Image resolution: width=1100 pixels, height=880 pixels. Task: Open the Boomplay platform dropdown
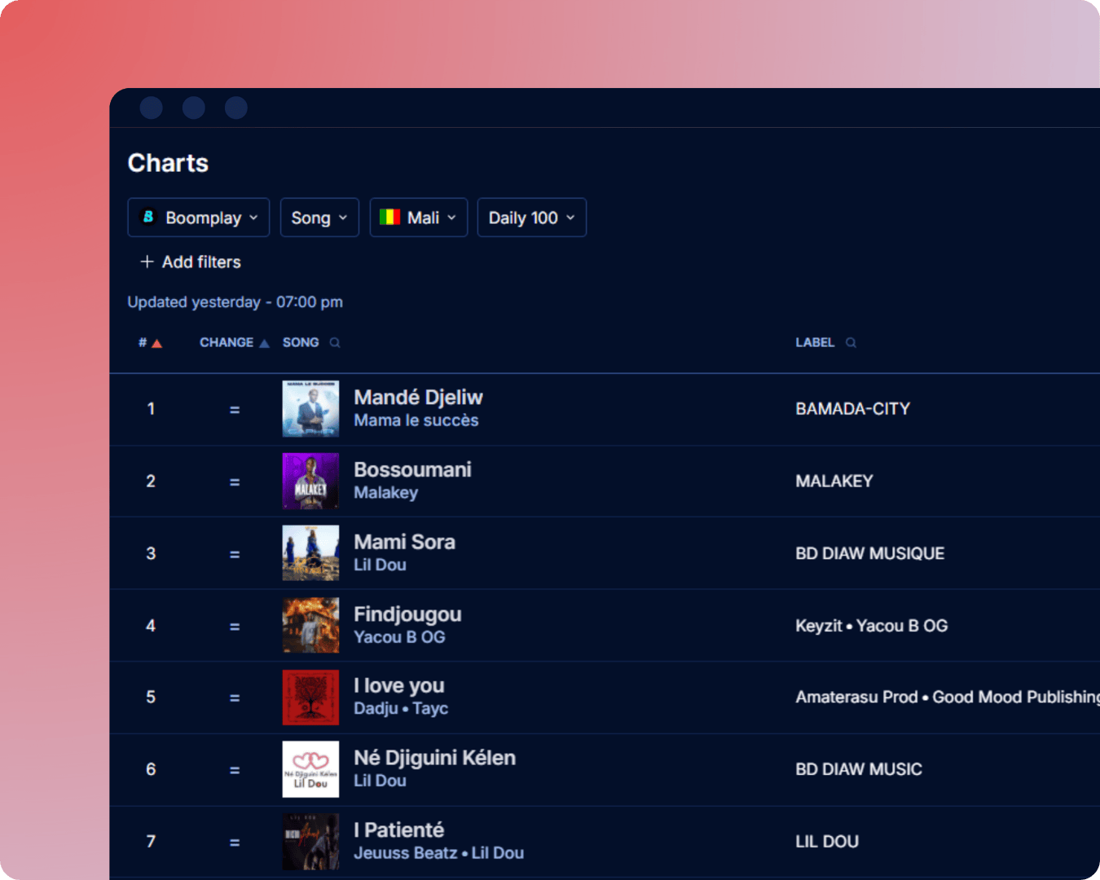(x=198, y=217)
